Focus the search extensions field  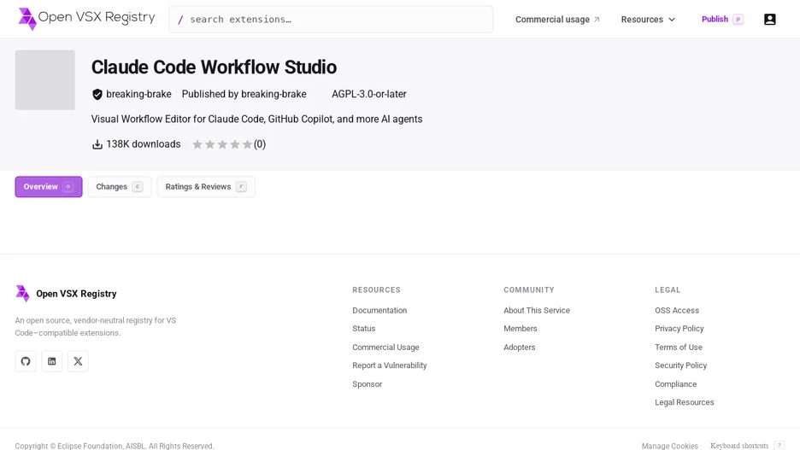331,20
